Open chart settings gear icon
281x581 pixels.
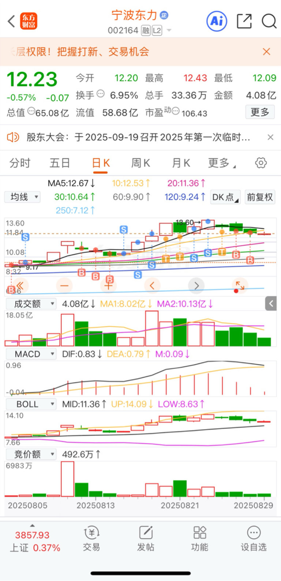[261, 163]
